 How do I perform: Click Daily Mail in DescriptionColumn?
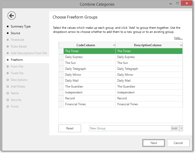point(149,81)
